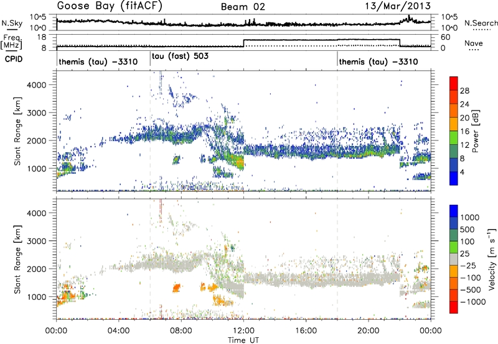Click the '20:00' time axis tick label
The height and width of the screenshot is (344, 498).
pos(369,331)
